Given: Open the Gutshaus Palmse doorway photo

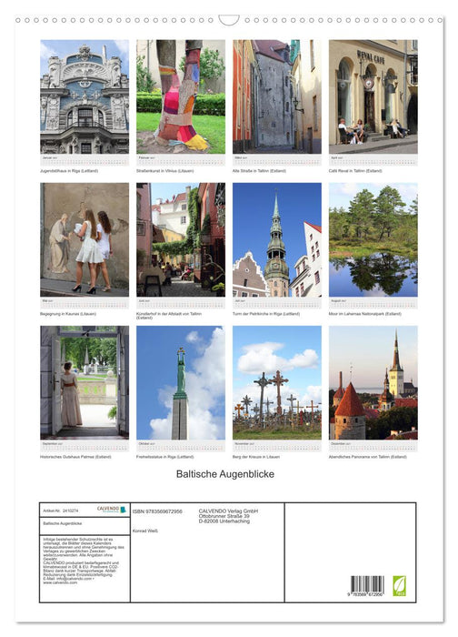Looking at the screenshot, I should click(x=85, y=383).
